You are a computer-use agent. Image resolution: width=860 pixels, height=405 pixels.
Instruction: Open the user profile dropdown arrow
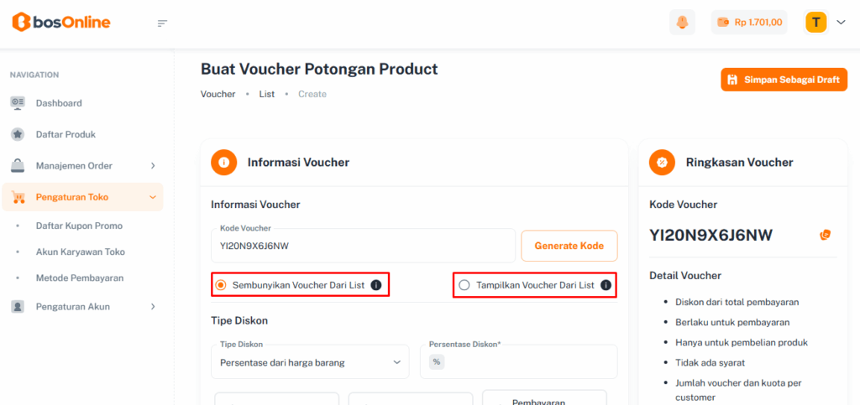click(x=841, y=23)
